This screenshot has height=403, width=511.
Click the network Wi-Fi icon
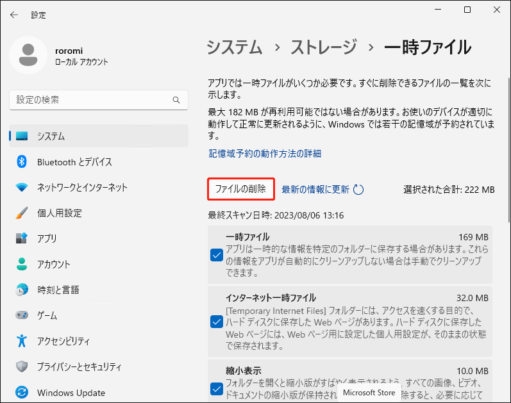22,187
